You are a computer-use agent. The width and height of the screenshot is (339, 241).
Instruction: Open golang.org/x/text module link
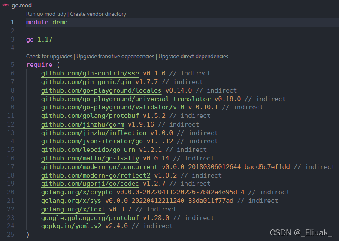(73, 209)
